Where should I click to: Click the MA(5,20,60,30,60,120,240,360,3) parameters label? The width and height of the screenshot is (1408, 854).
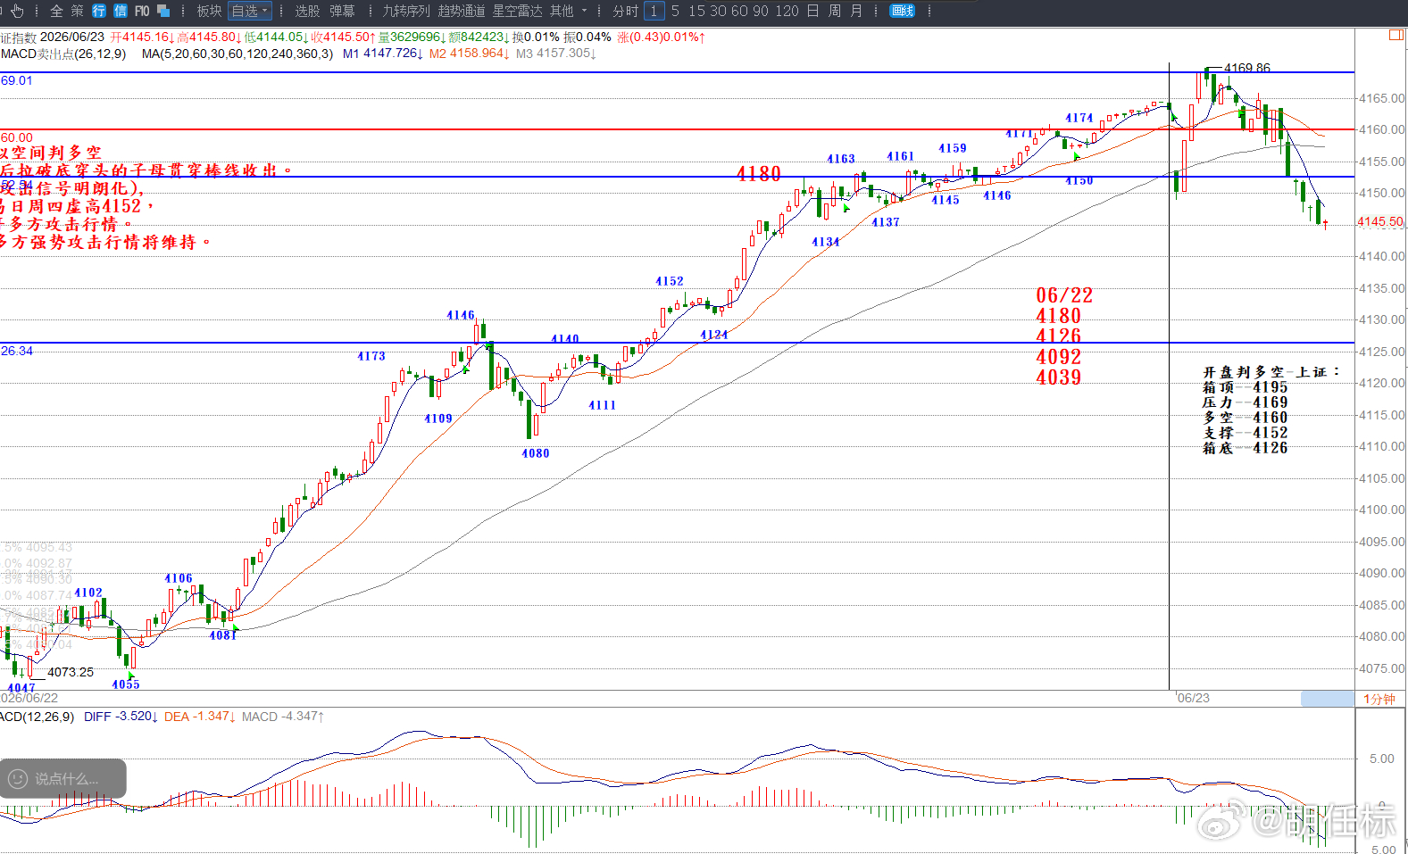(237, 54)
